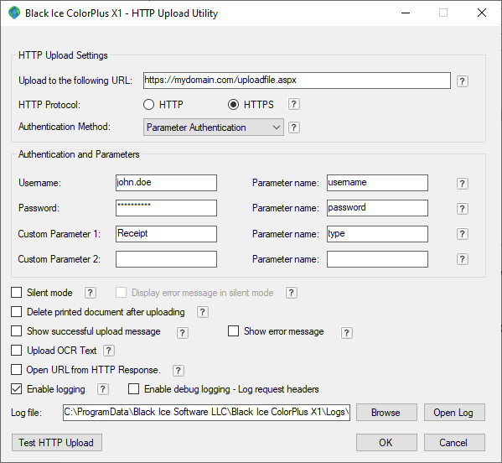Open help for Enable logging option
This screenshot has height=463, width=502.
[x=103, y=389]
